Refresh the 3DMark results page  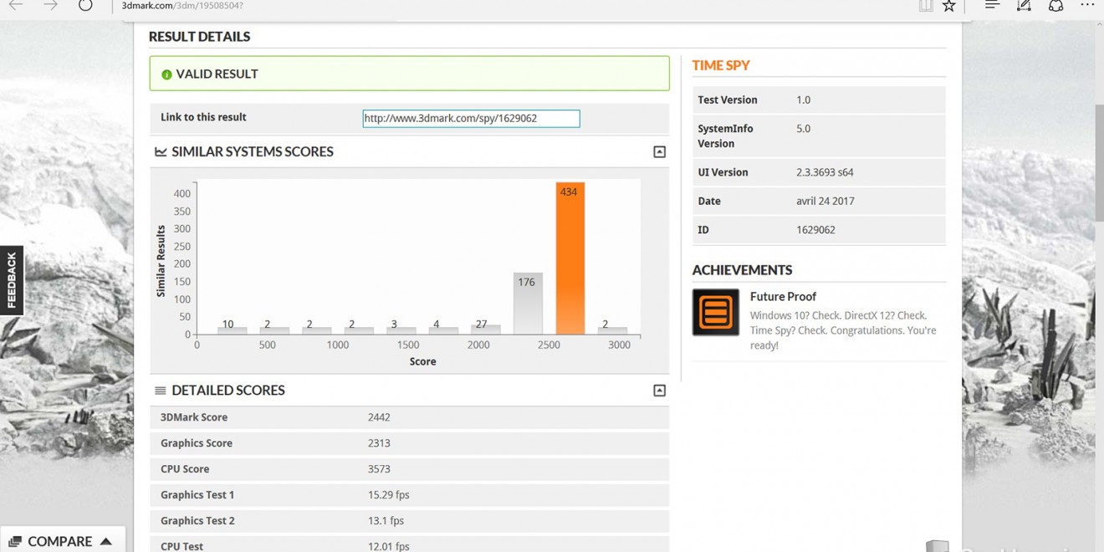[x=85, y=5]
